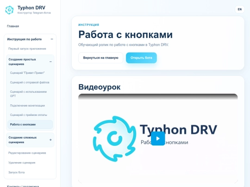Open Первый запуск приложения page
This screenshot has width=250, height=187.
(27, 48)
